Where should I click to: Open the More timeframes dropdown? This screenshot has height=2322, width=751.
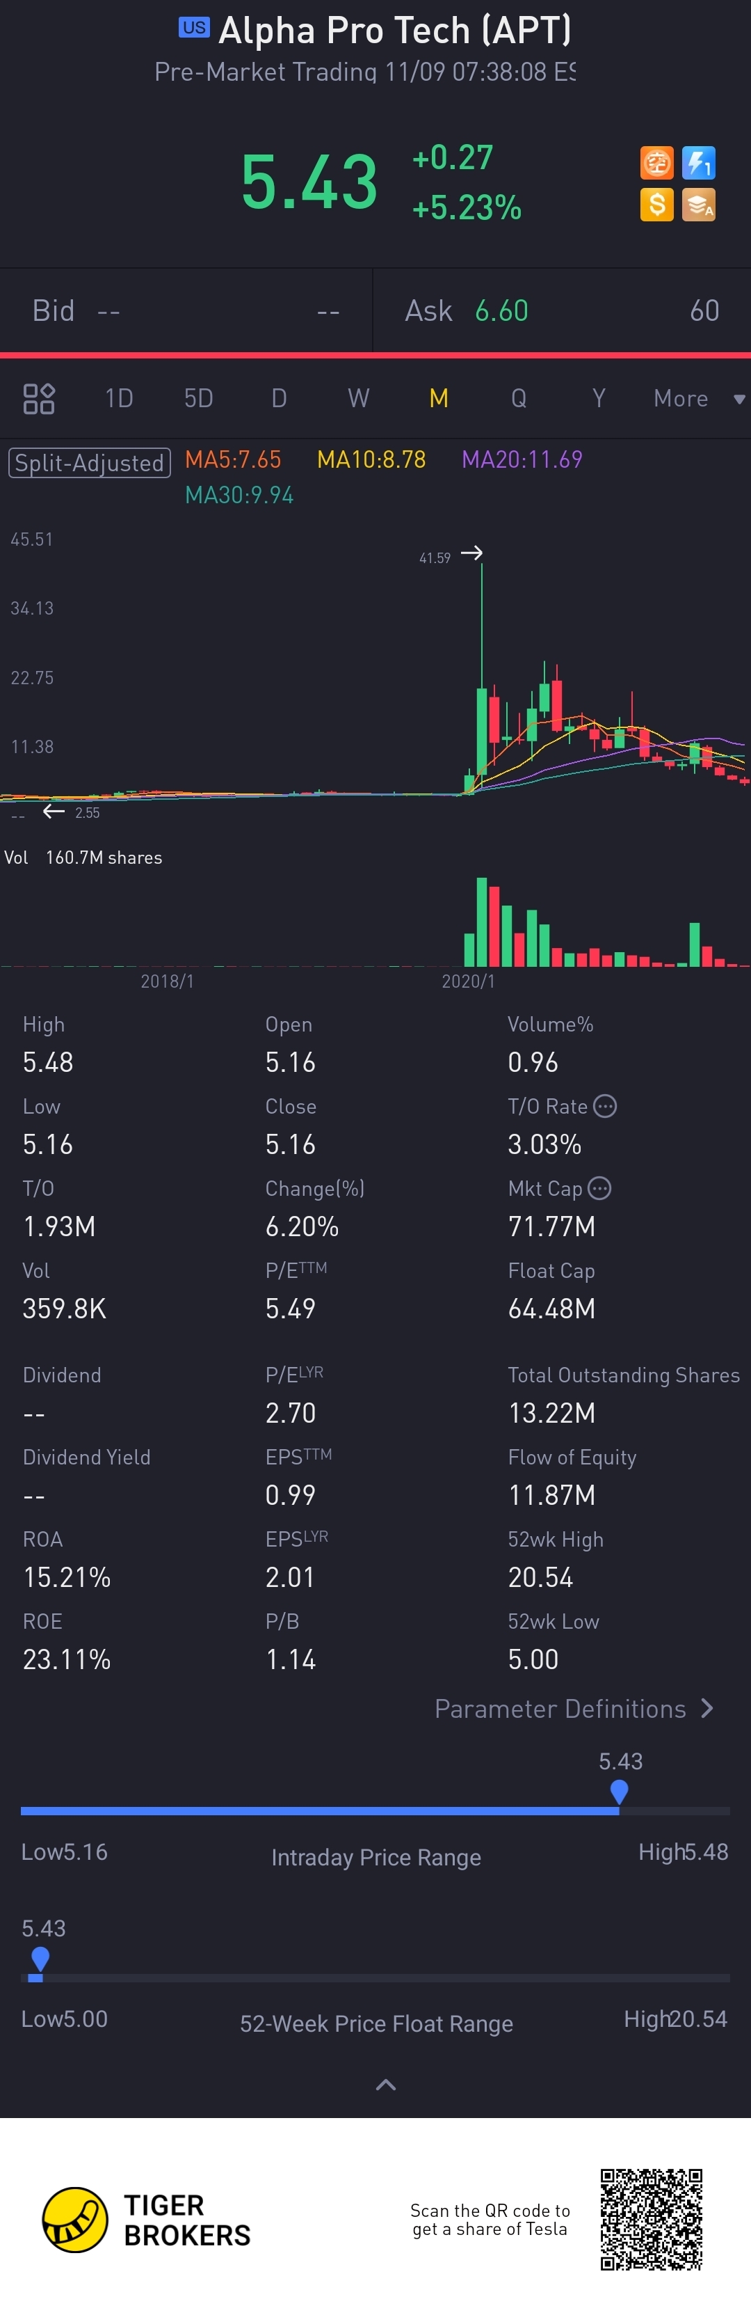coord(700,398)
